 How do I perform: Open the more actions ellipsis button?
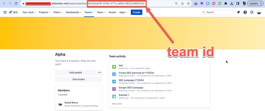pyautogui.click(x=99, y=72)
